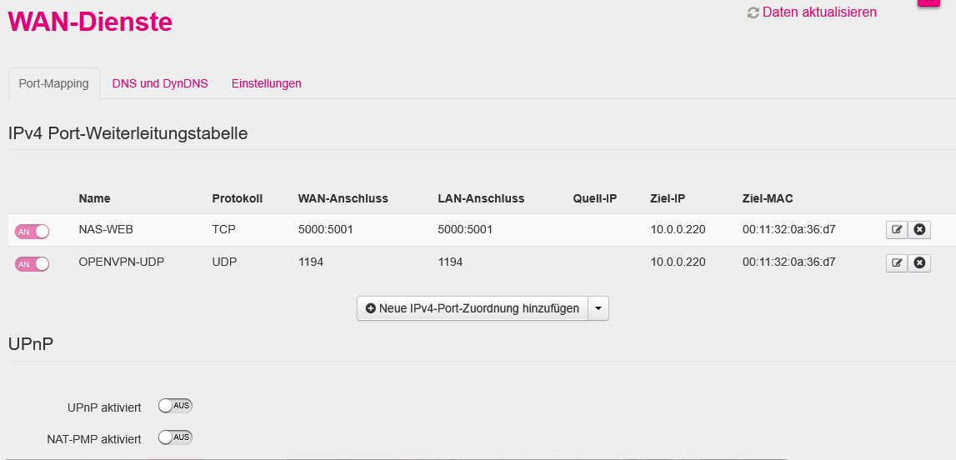Viewport: 956px width, 460px height.
Task: Select the Port-Mapping tab
Action: (53, 83)
